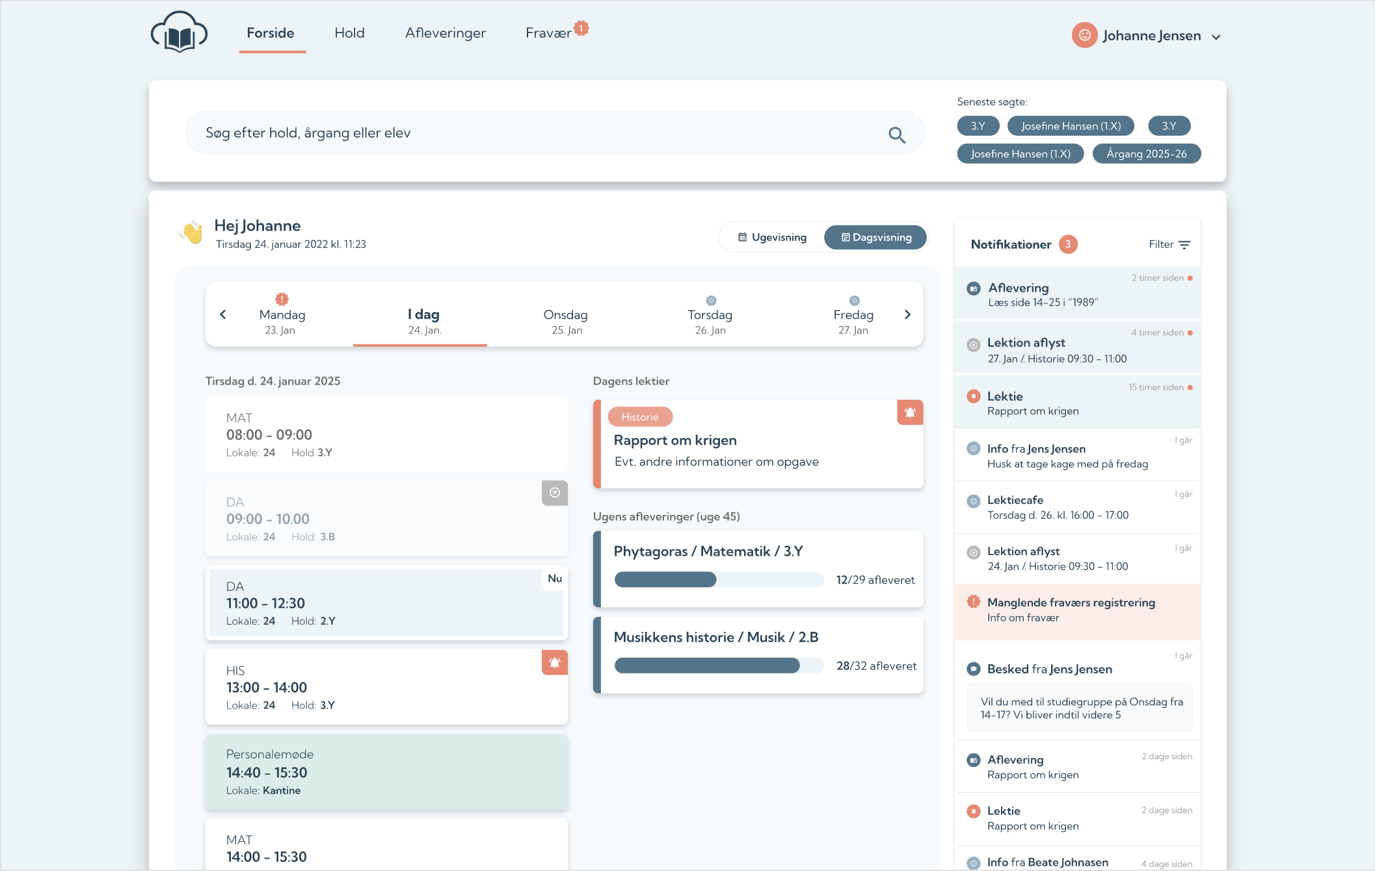The width and height of the screenshot is (1375, 871).
Task: Click the Årgang 2025-26 recent search chip
Action: point(1146,154)
